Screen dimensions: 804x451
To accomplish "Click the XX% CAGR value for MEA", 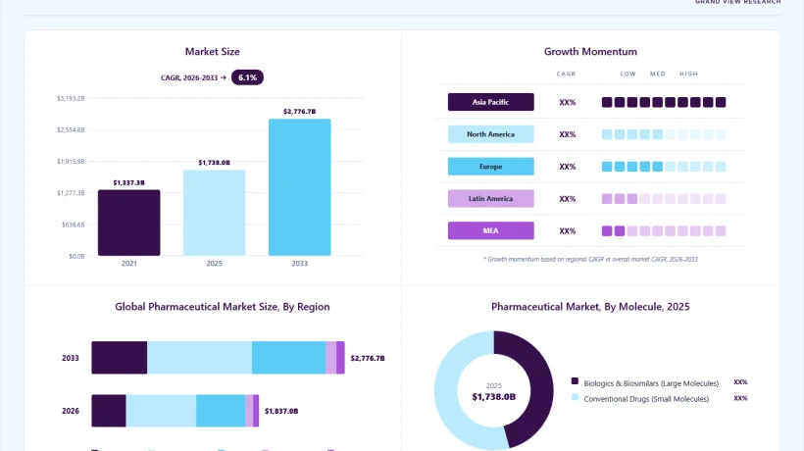I will [568, 231].
